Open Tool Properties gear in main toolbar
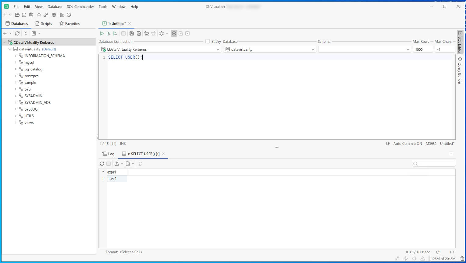The height and width of the screenshot is (263, 466). coord(54,15)
